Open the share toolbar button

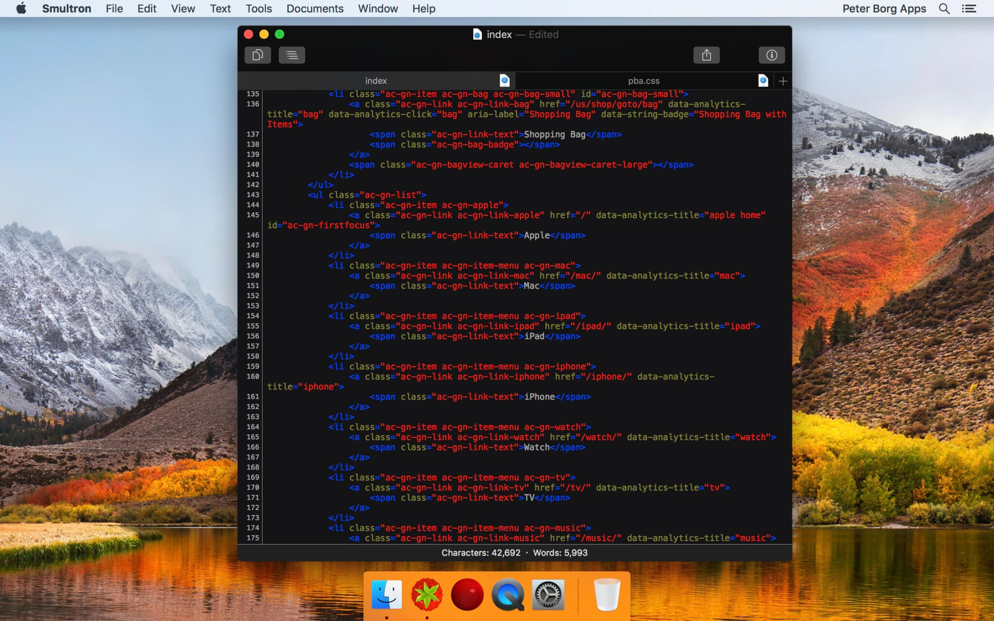706,55
